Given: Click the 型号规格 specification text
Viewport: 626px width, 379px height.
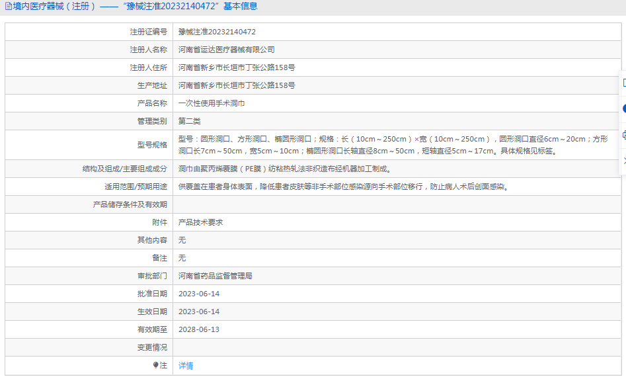Looking at the screenshot, I should tap(393, 145).
